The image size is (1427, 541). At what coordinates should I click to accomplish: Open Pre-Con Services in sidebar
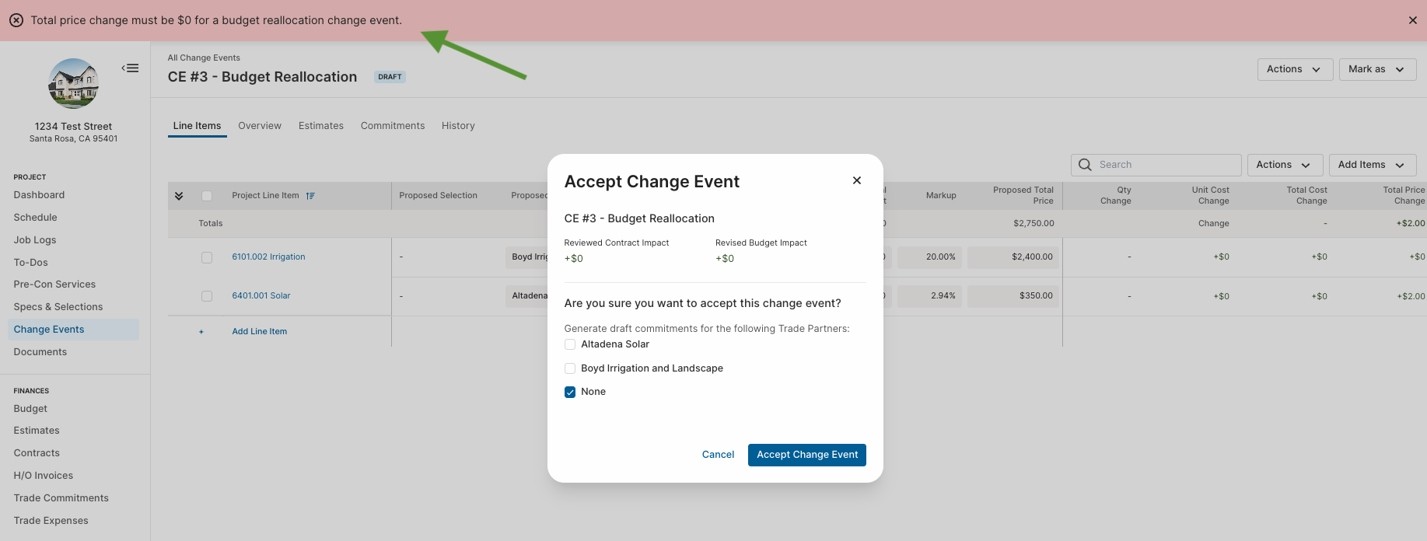click(x=54, y=284)
